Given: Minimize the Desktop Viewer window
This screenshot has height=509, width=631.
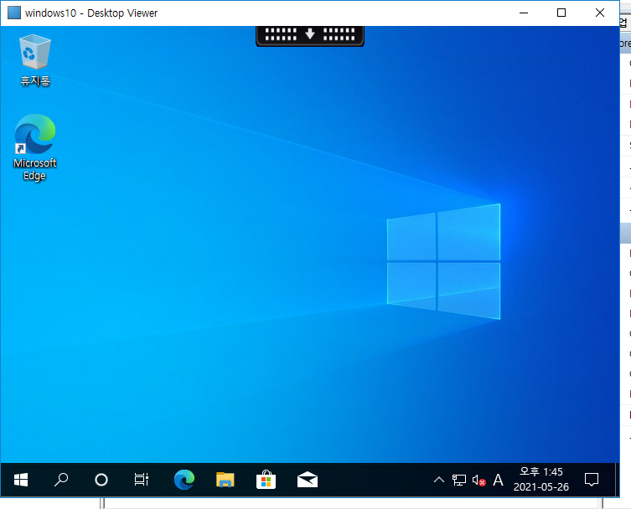Looking at the screenshot, I should [524, 13].
